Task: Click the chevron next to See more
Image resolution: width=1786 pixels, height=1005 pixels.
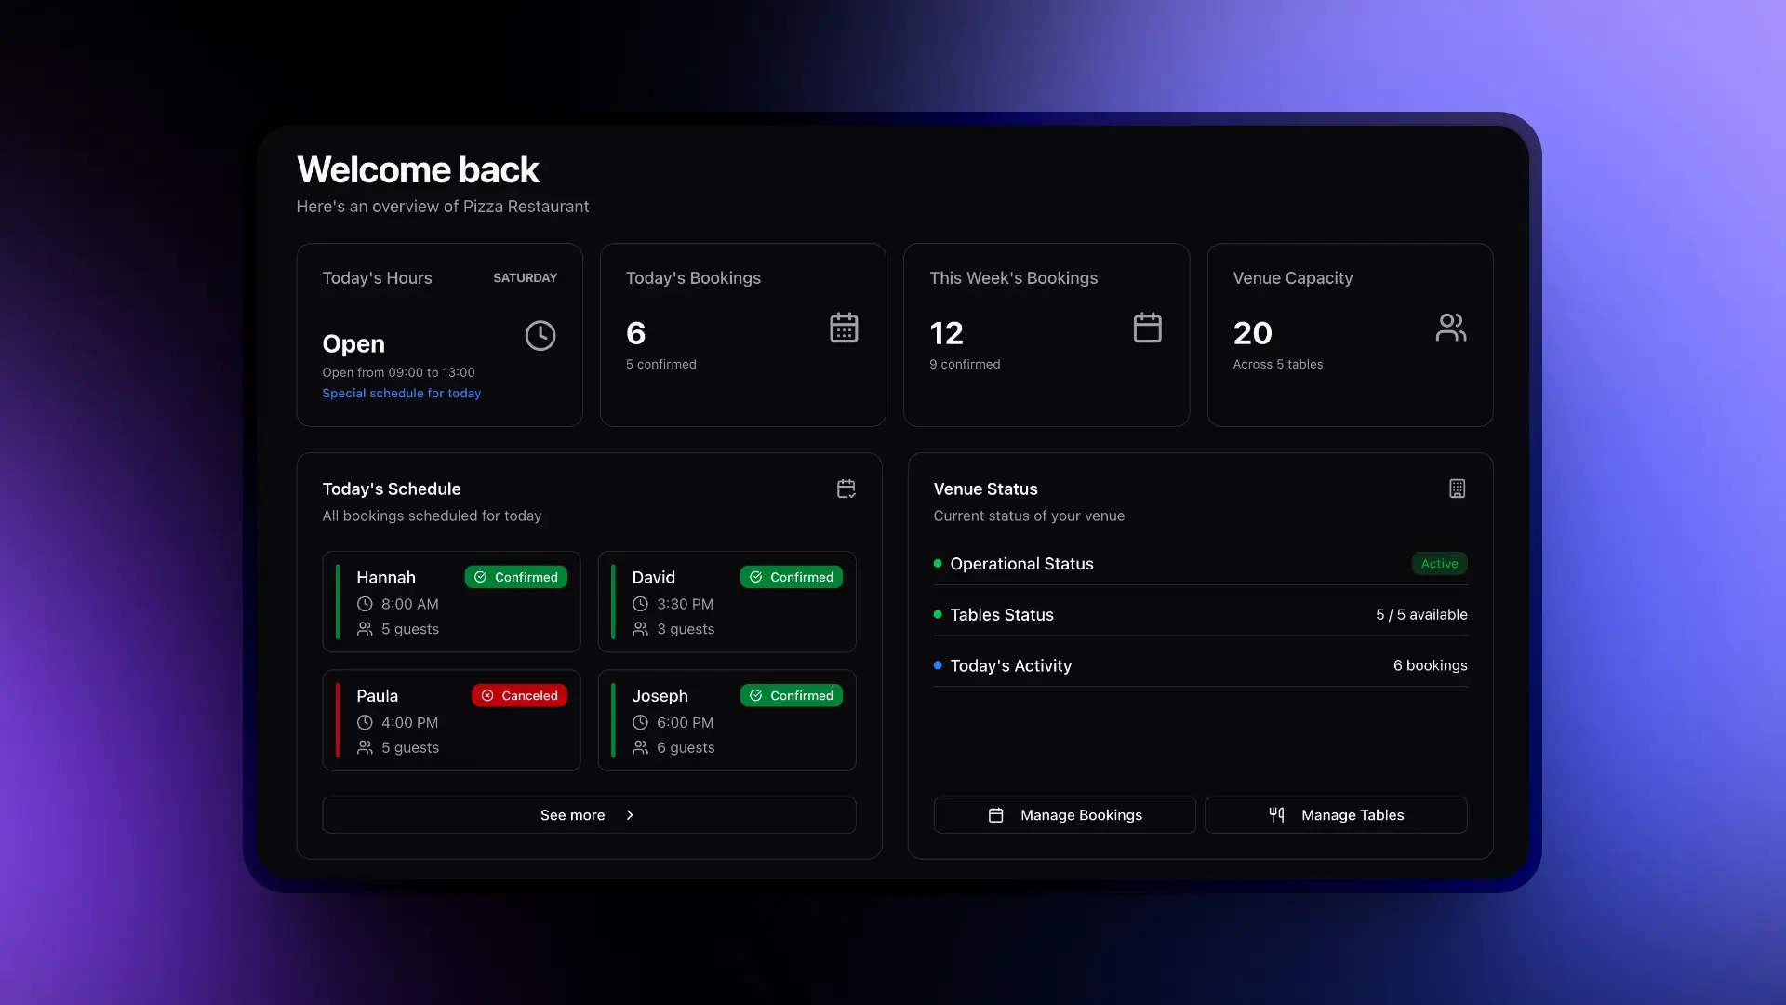Action: tap(630, 814)
